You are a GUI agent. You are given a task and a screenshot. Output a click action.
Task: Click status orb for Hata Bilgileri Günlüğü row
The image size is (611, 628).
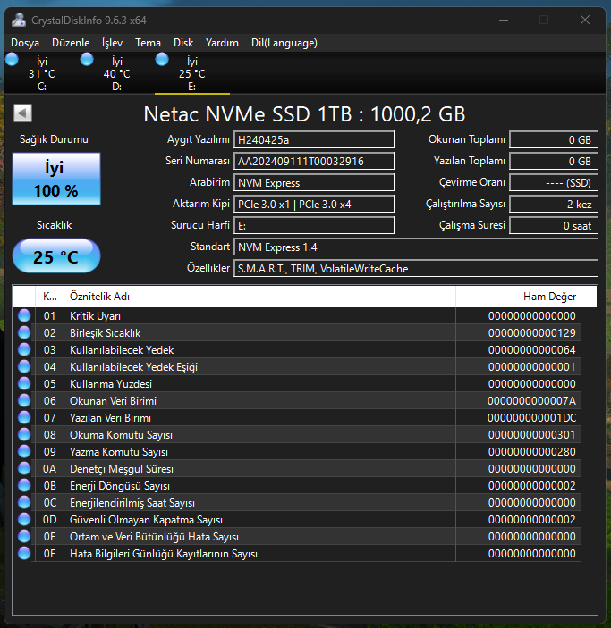pos(24,553)
